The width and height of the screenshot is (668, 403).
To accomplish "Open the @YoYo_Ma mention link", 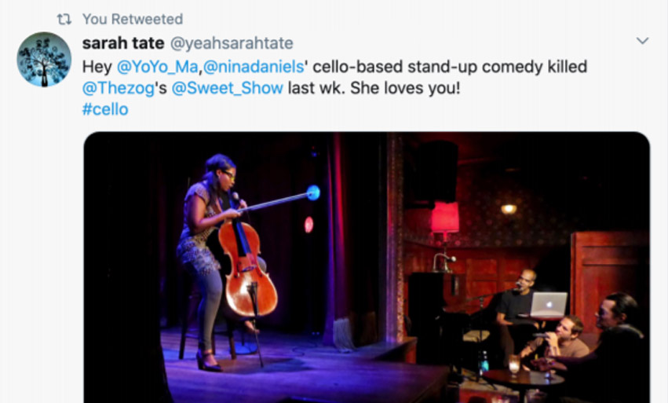I will pyautogui.click(x=157, y=67).
